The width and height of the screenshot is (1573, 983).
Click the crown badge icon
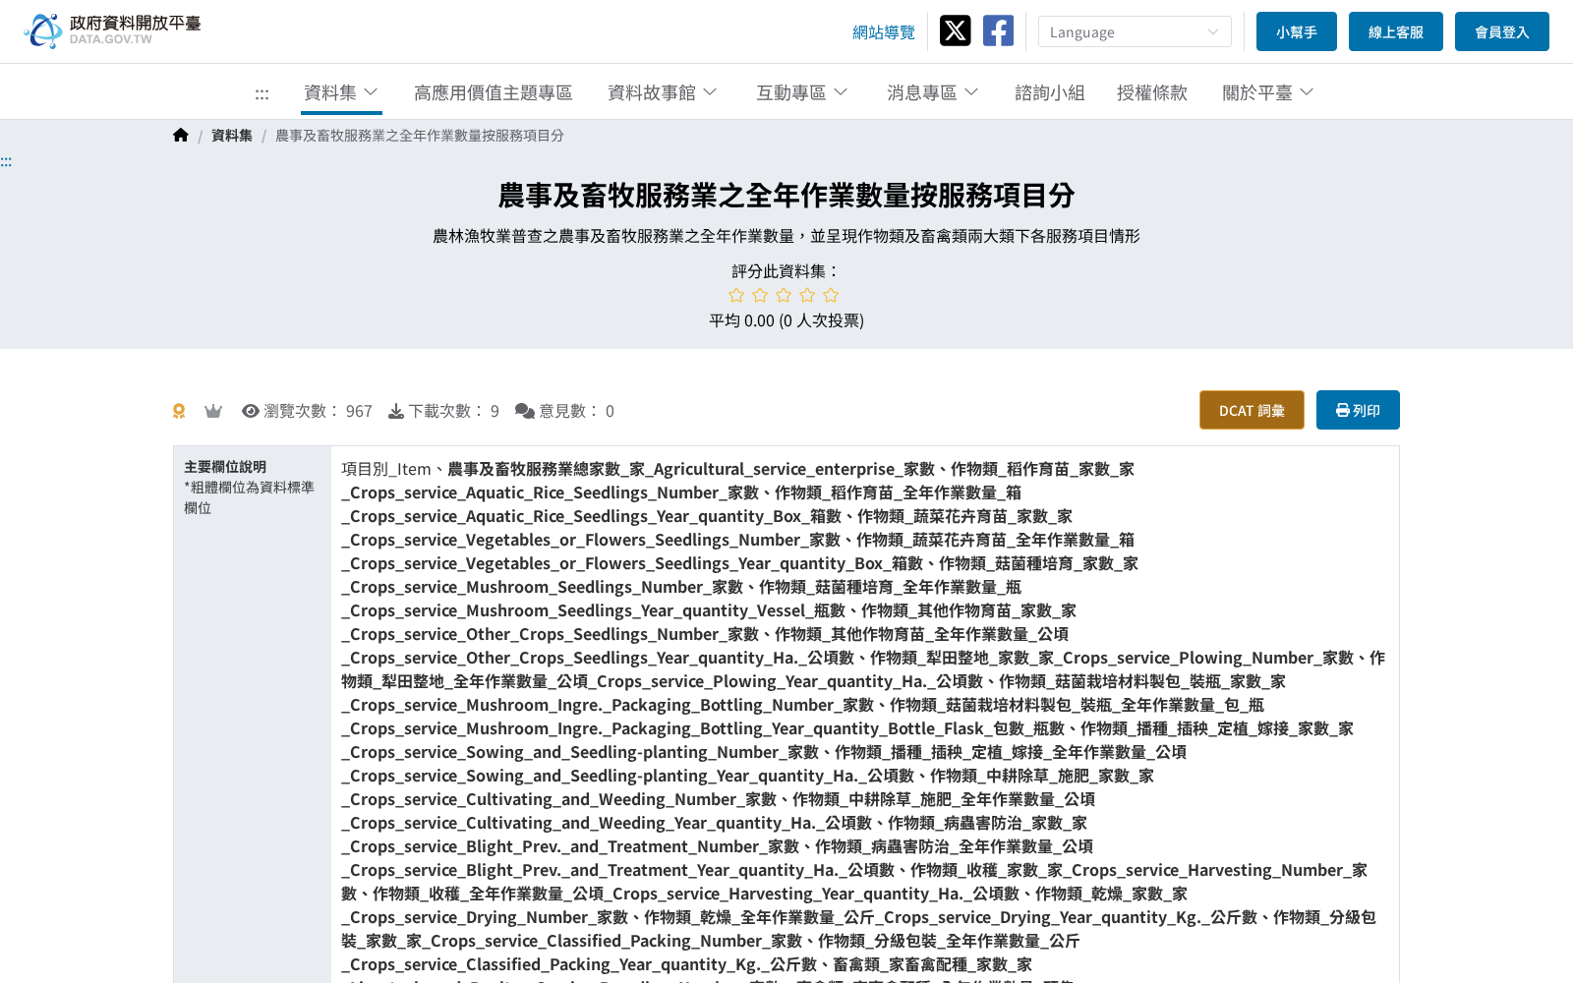coord(213,411)
